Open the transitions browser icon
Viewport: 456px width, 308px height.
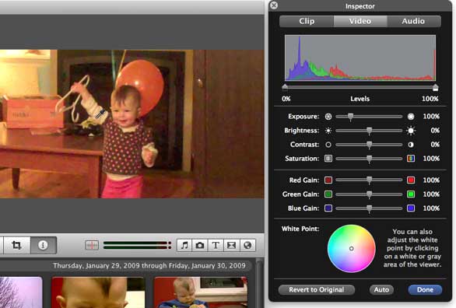(x=231, y=245)
